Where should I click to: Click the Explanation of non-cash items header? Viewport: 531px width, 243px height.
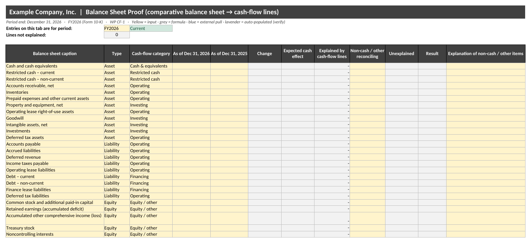[486, 54]
